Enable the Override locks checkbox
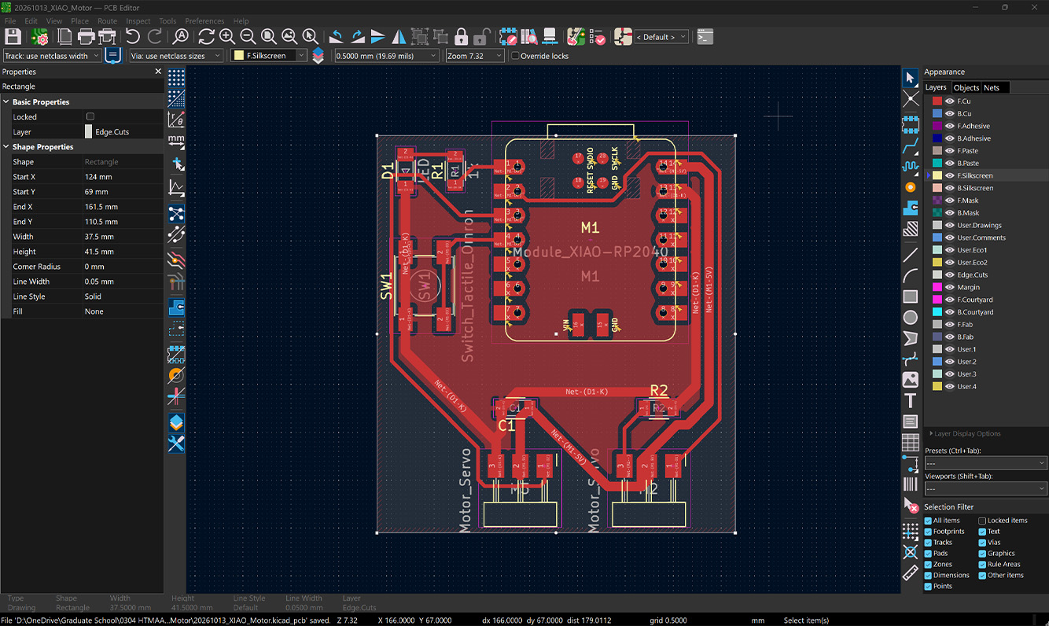The image size is (1049, 626). point(515,56)
